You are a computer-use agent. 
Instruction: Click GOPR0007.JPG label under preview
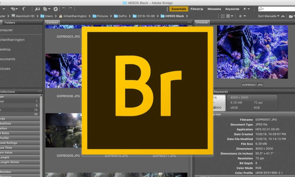pyautogui.click(x=252, y=85)
